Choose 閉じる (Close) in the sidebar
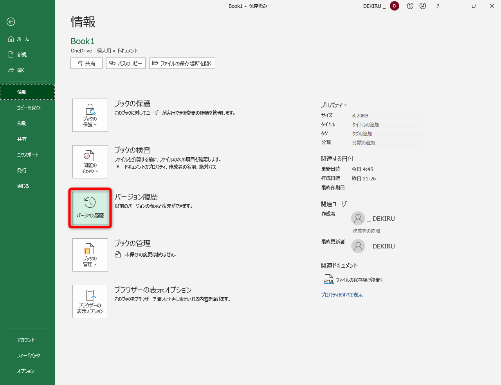Viewport: 501px width, 385px height. pos(27,186)
